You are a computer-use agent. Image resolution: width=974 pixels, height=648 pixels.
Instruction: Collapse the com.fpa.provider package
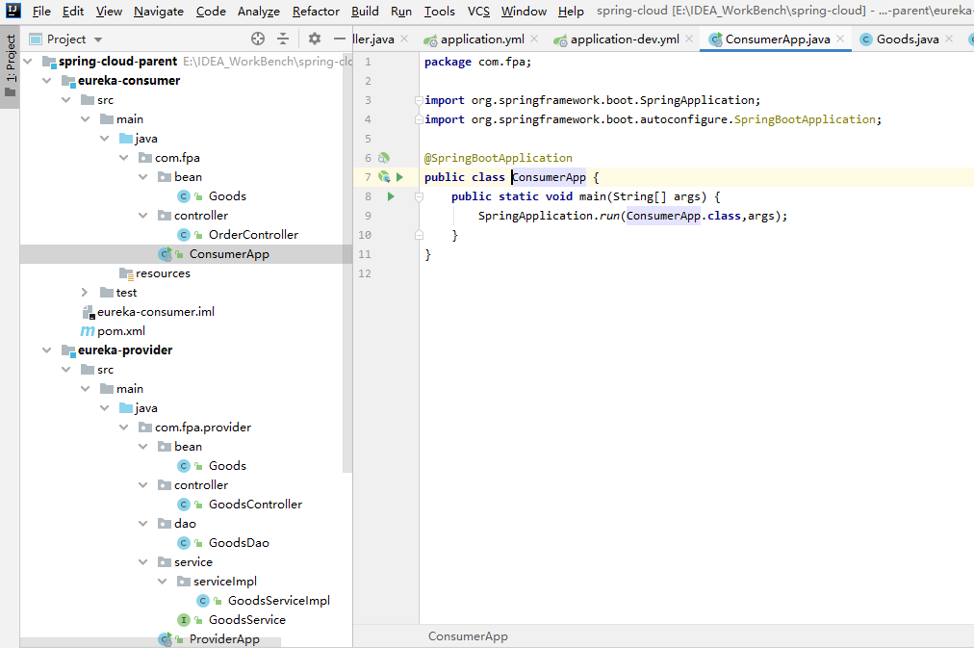click(124, 428)
